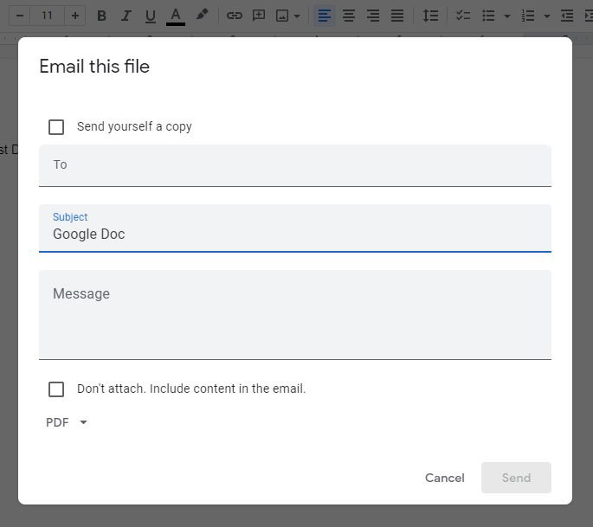Click the checklist icon
Screen dimensions: 593x527
[463, 16]
